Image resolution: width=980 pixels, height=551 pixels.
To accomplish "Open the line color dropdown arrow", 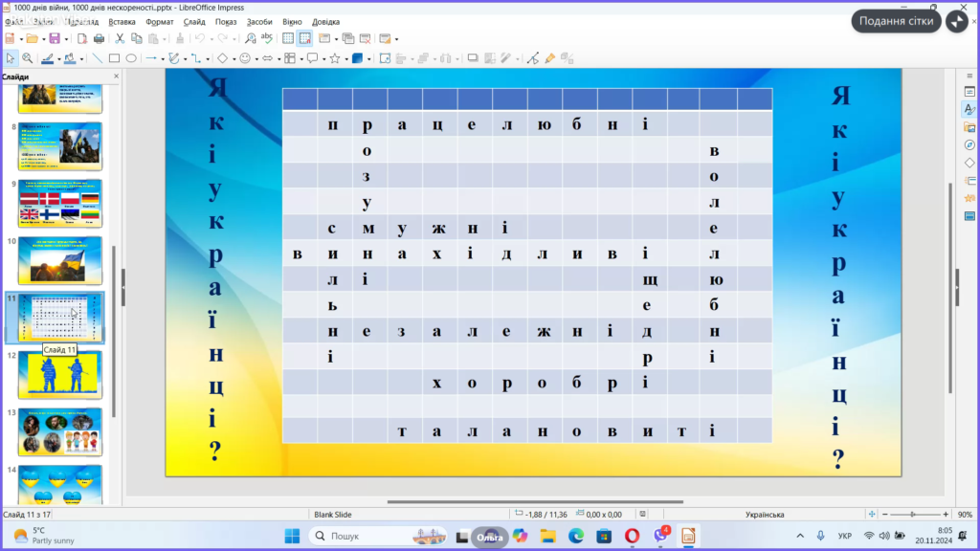I will [58, 58].
